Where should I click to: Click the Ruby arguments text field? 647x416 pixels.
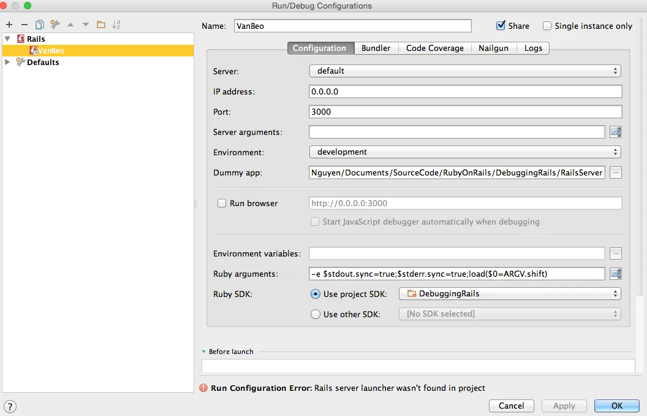[x=457, y=274]
